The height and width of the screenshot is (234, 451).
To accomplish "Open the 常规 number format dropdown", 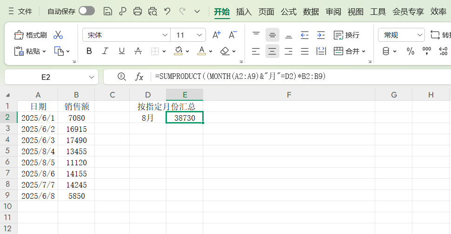I will tap(420, 35).
